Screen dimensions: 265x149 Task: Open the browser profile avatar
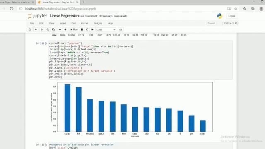(x=261, y=9)
